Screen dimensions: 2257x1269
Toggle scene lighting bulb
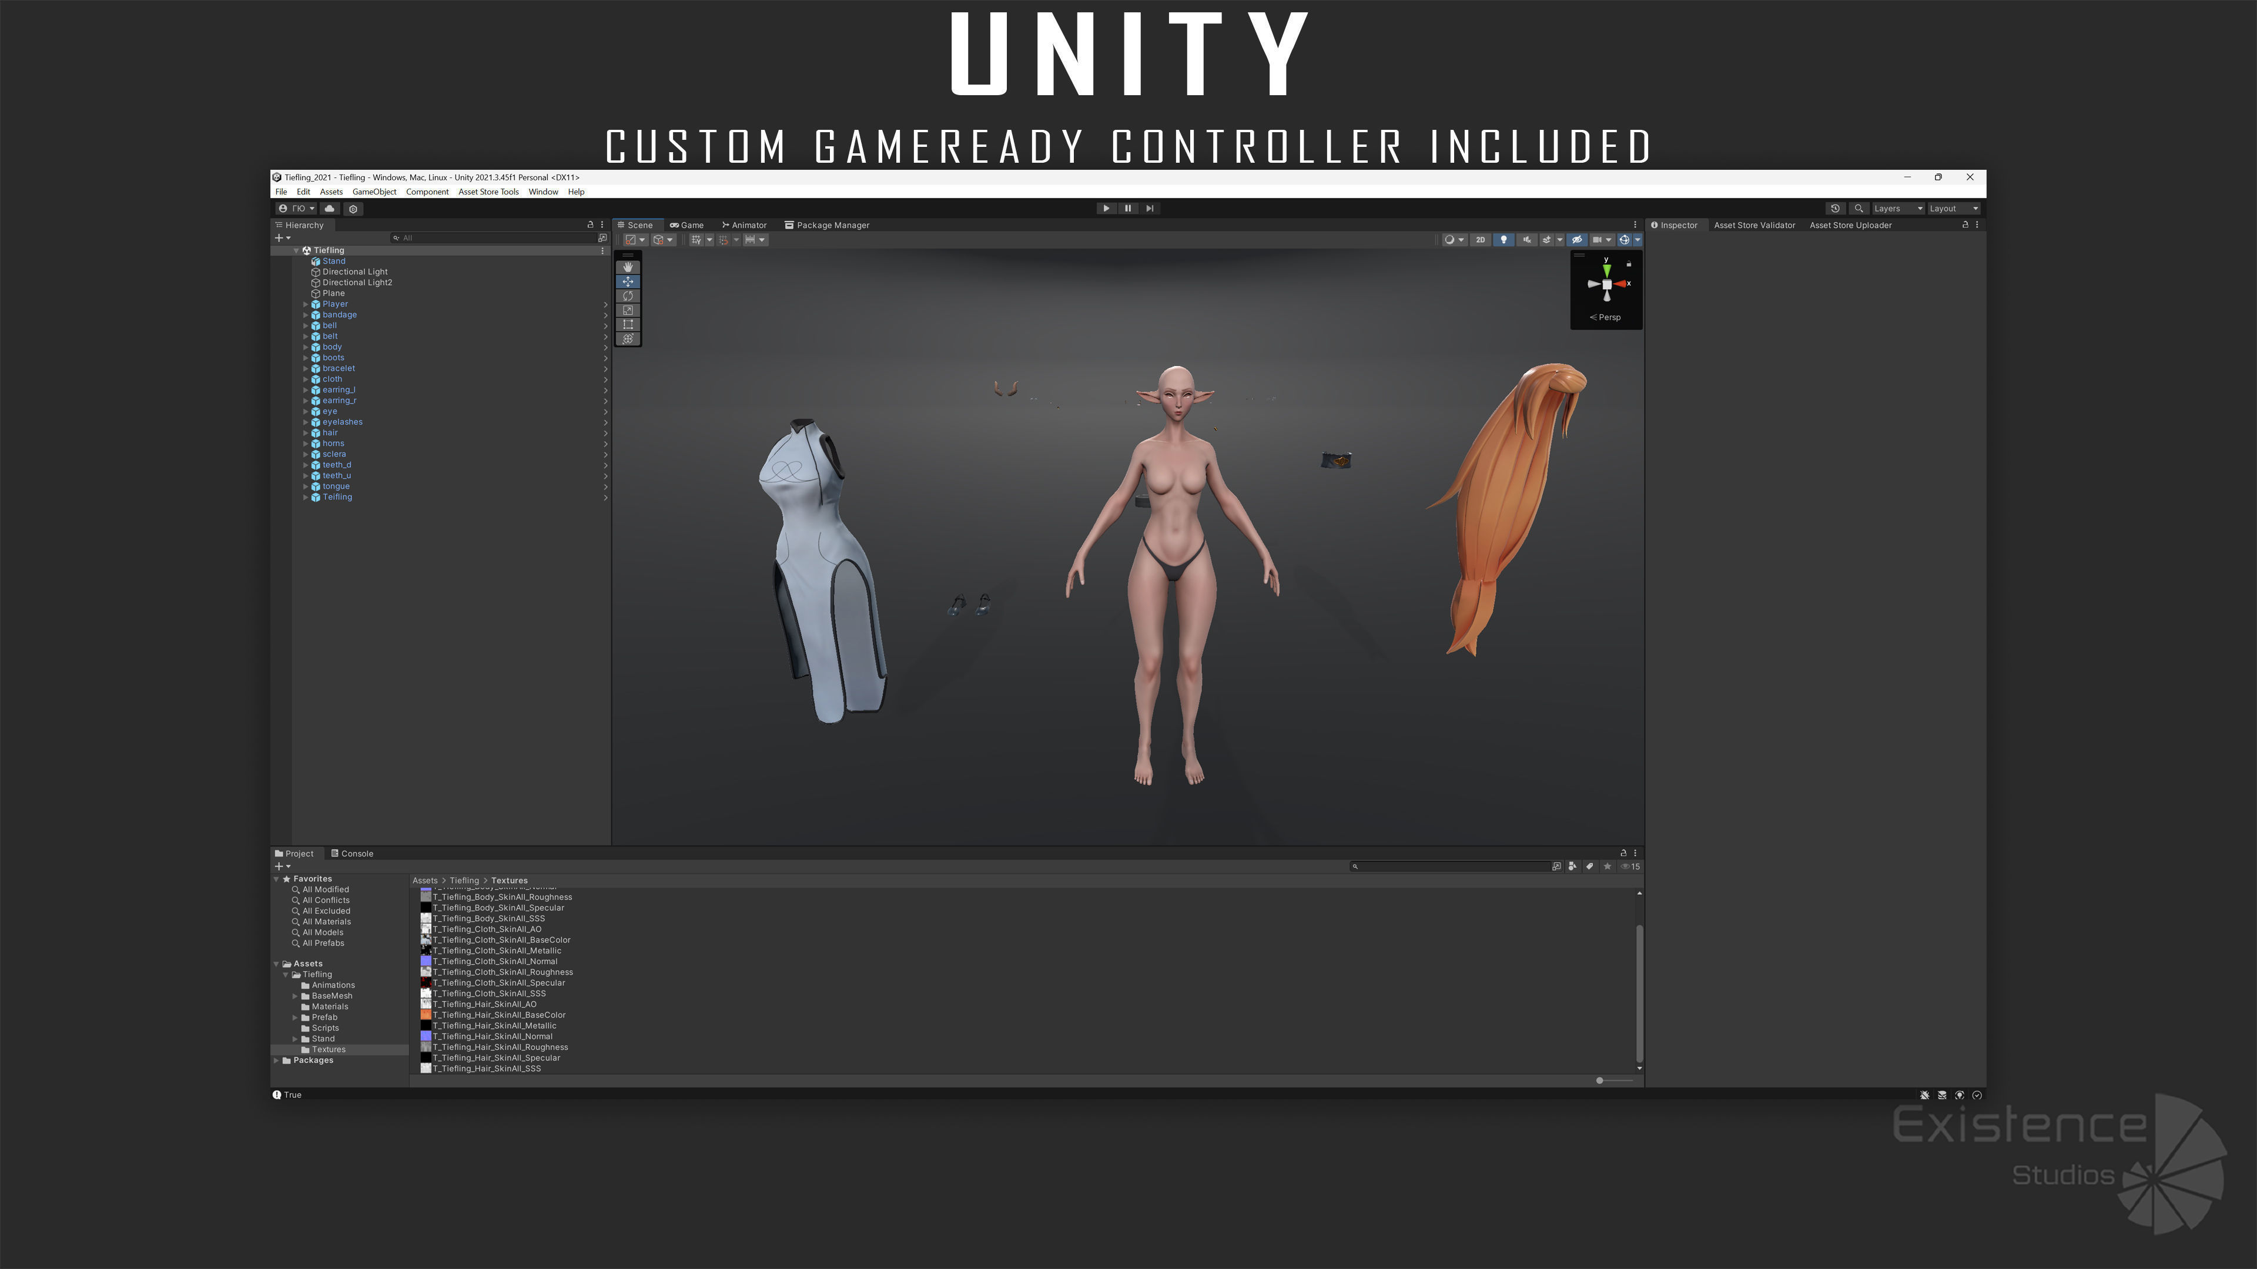tap(1503, 240)
